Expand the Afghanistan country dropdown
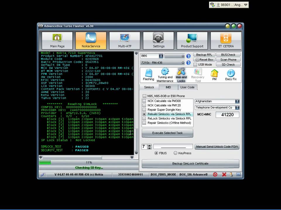 [237, 101]
